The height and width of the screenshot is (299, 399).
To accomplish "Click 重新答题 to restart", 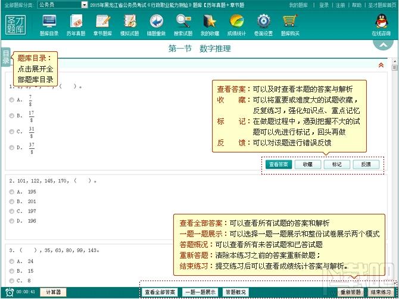I will pos(351,292).
